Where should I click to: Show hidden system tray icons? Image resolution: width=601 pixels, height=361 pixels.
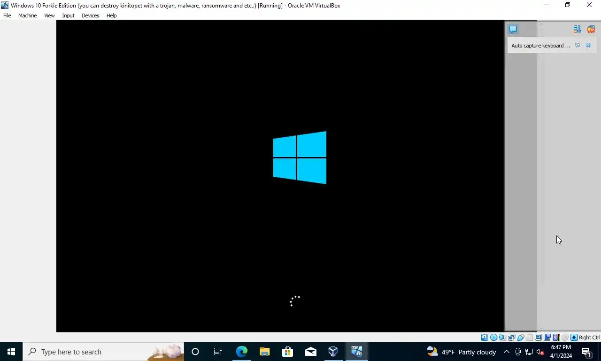(506, 352)
